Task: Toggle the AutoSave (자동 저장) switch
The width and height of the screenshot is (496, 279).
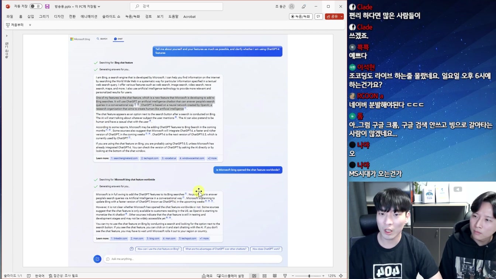Action: [x=36, y=6]
